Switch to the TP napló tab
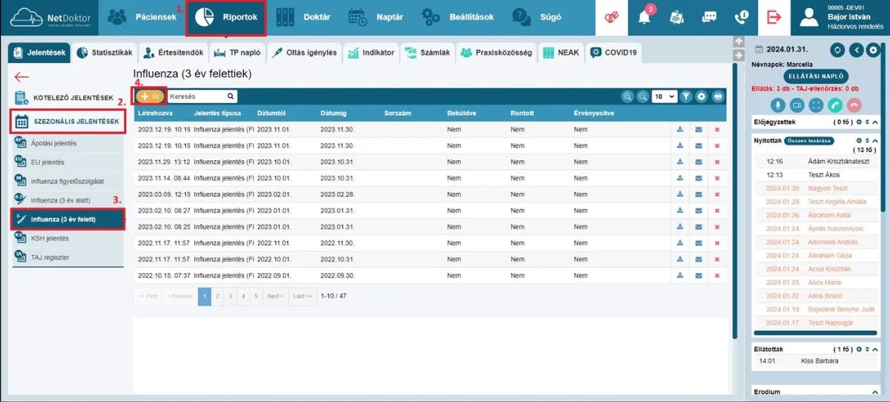Image resolution: width=890 pixels, height=402 pixels. 237,53
